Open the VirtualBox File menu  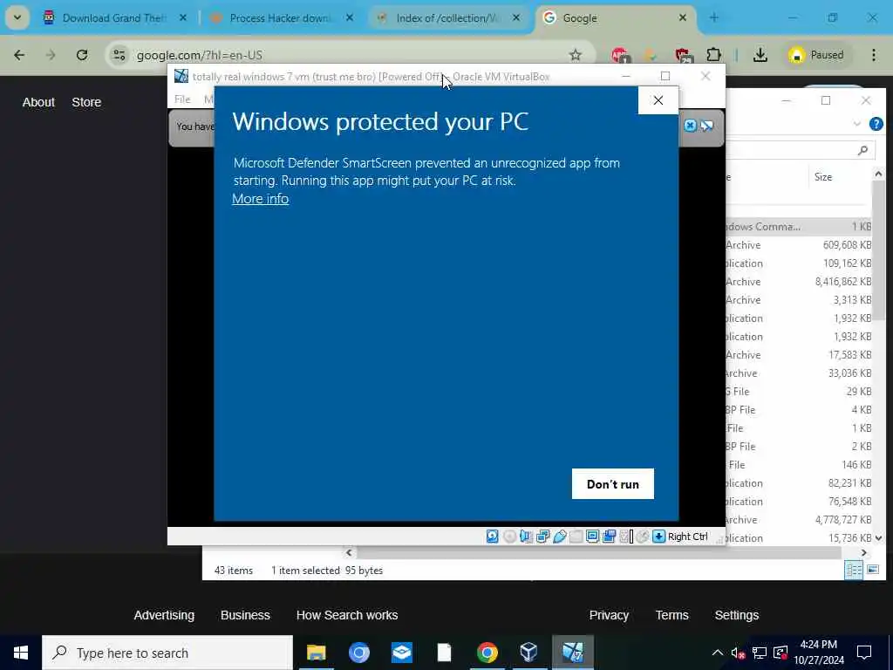click(182, 99)
